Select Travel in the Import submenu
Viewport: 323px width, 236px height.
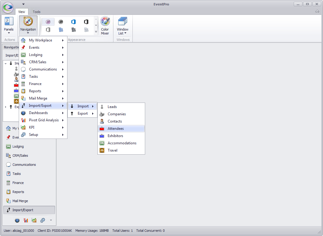click(121, 150)
